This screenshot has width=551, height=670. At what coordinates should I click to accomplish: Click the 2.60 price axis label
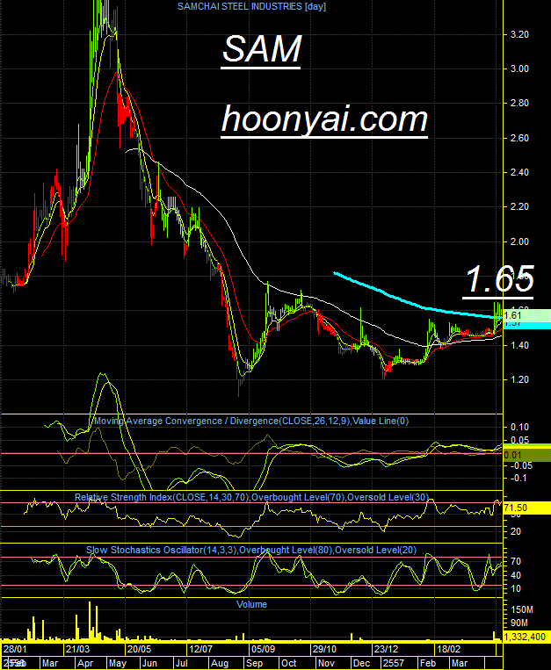point(519,138)
